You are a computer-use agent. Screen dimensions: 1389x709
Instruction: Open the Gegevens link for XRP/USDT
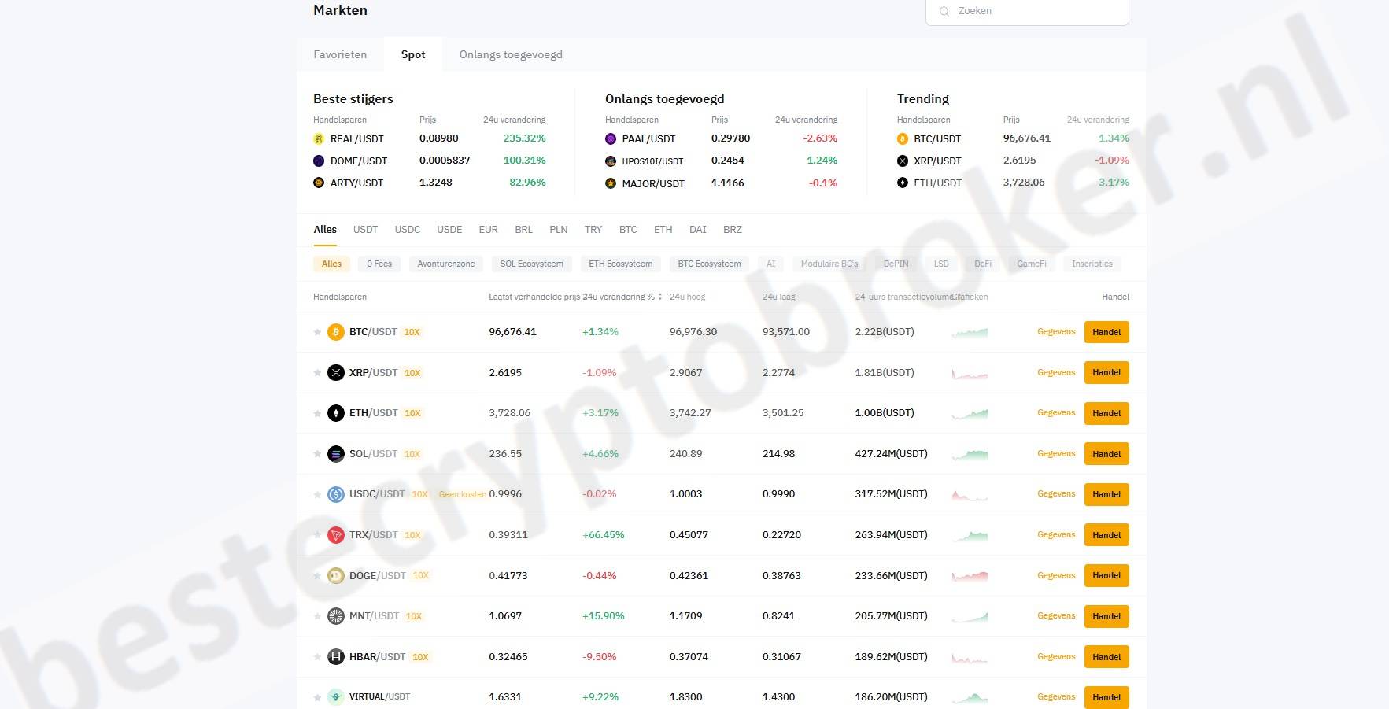pyautogui.click(x=1055, y=373)
